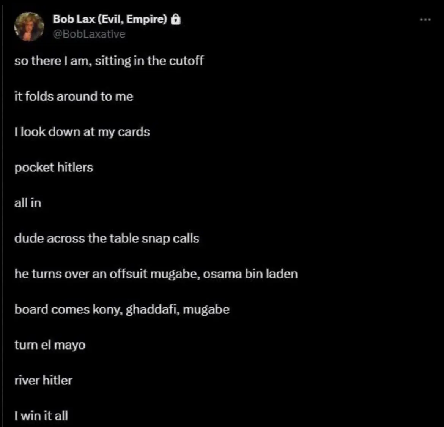Click the word 'offsuit' in the tweet

(129, 274)
